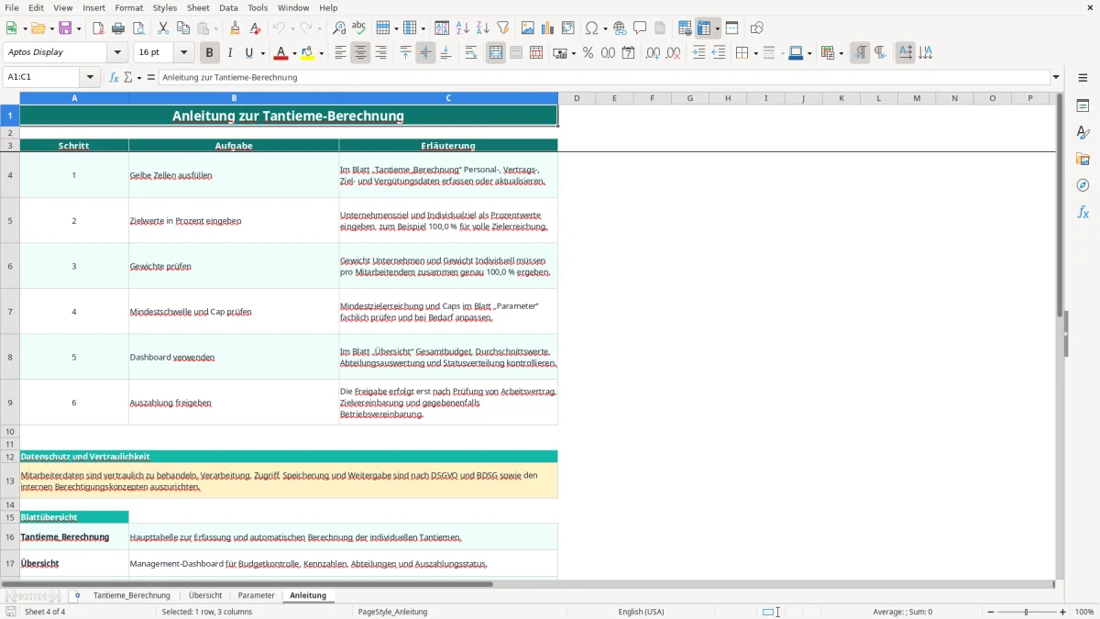This screenshot has width=1100, height=619.
Task: Click the AutoFilter funnel icon
Action: 503,28
